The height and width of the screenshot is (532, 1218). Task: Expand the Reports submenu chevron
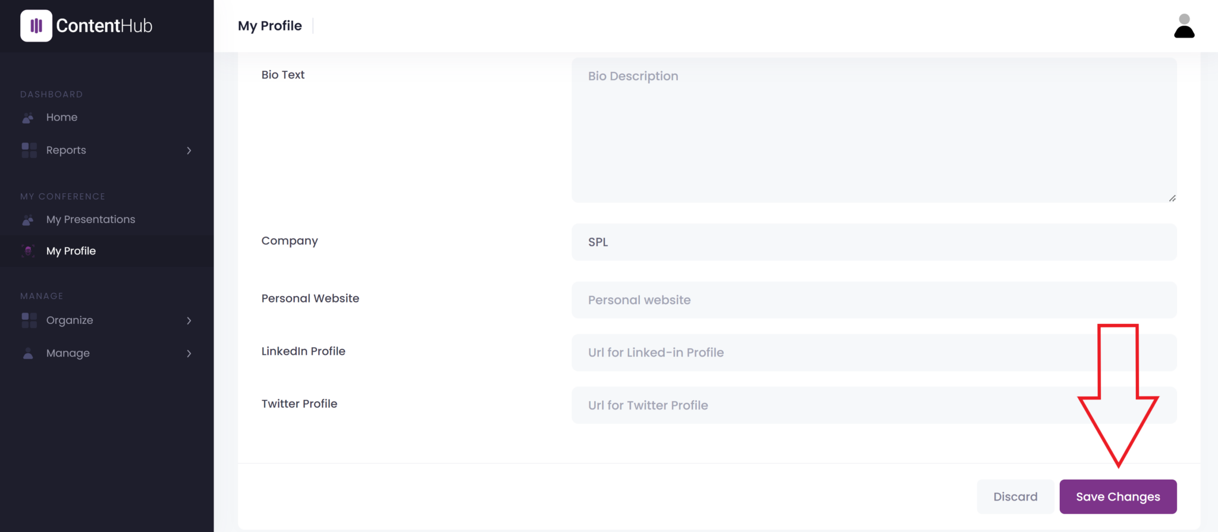pos(189,150)
